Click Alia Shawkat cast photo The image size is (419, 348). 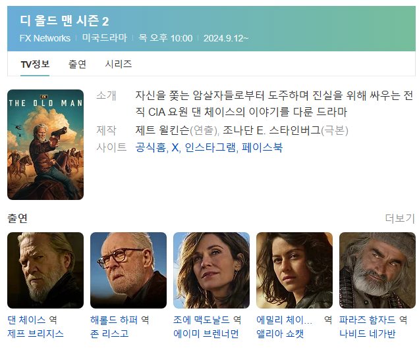click(x=294, y=270)
